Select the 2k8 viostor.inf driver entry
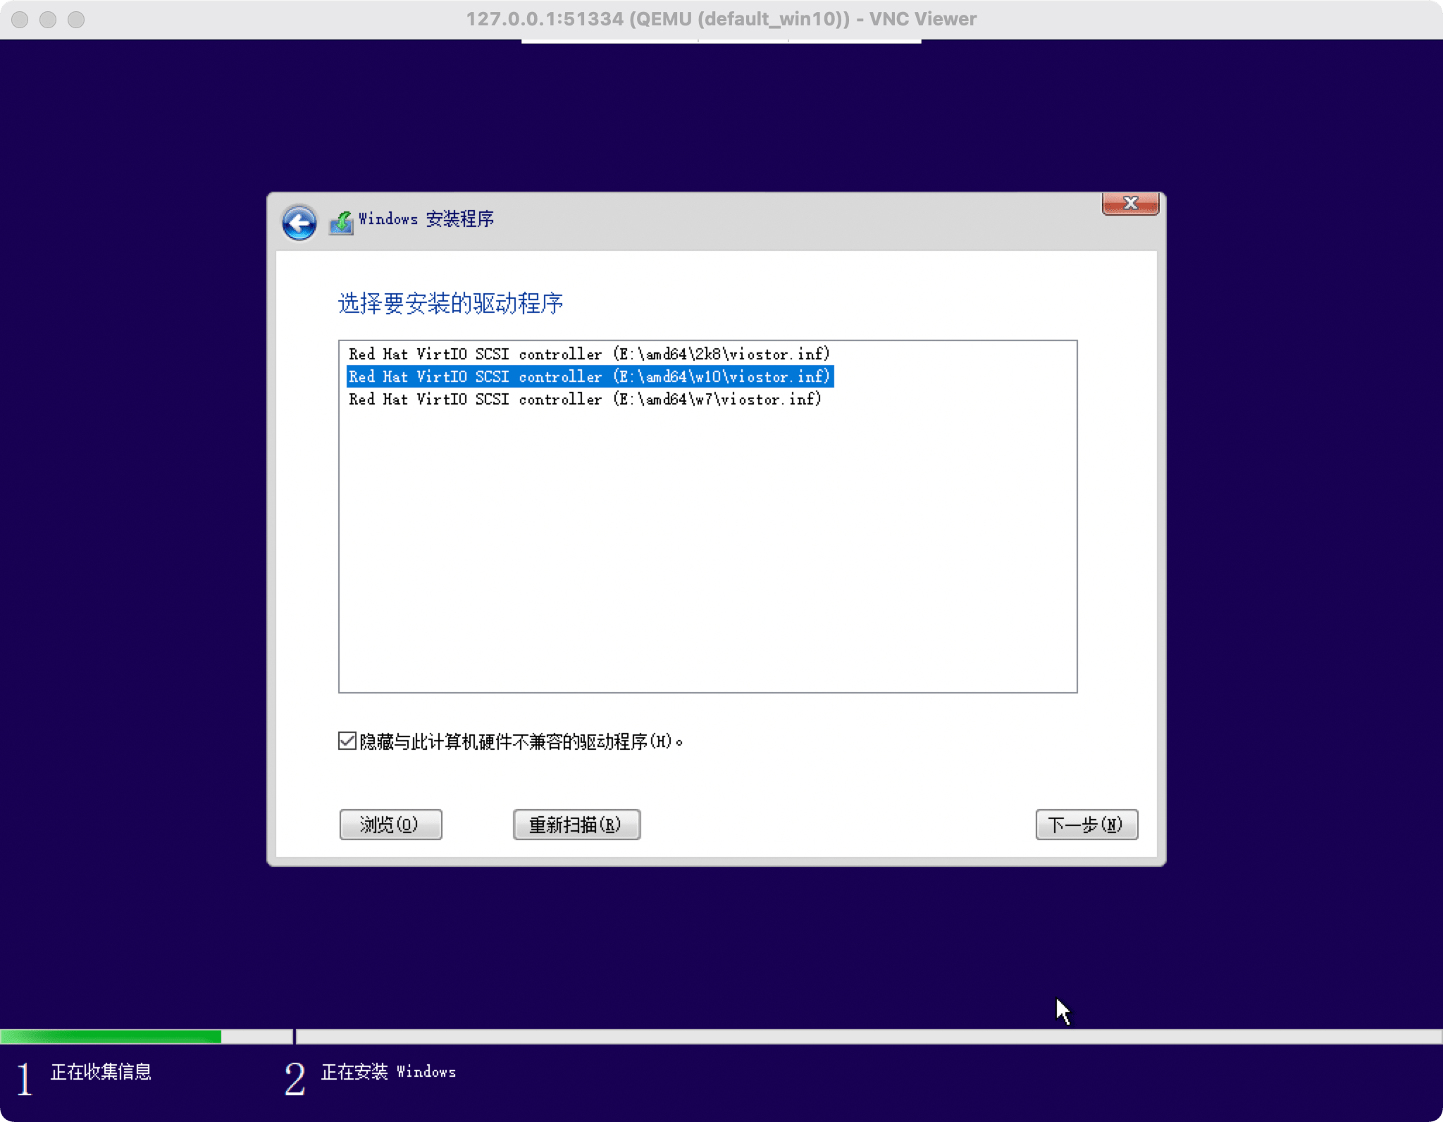 (x=589, y=354)
